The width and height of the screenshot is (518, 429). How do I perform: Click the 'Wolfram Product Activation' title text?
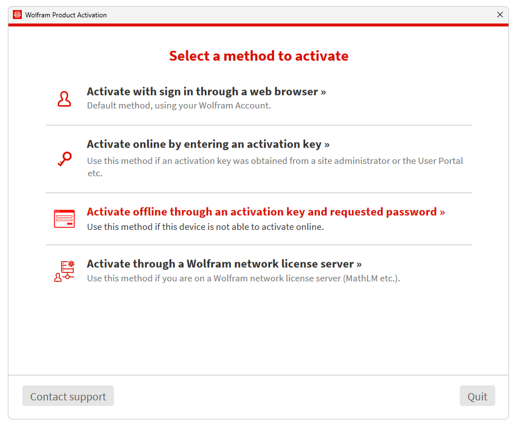pyautogui.click(x=66, y=15)
